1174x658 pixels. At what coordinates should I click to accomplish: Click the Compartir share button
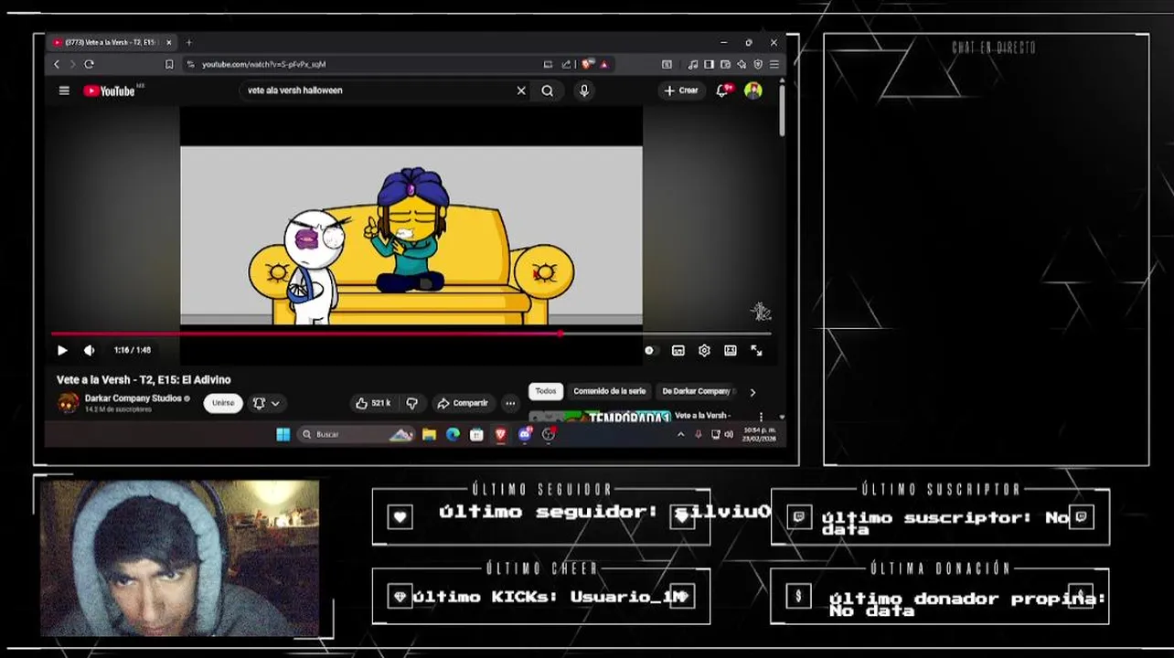tap(463, 403)
